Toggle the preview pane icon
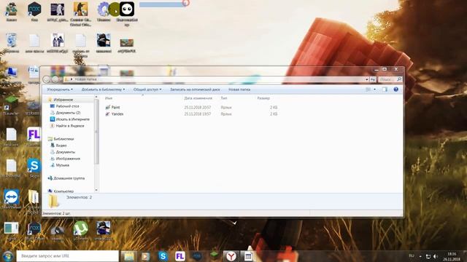467x262 pixels. (385, 90)
